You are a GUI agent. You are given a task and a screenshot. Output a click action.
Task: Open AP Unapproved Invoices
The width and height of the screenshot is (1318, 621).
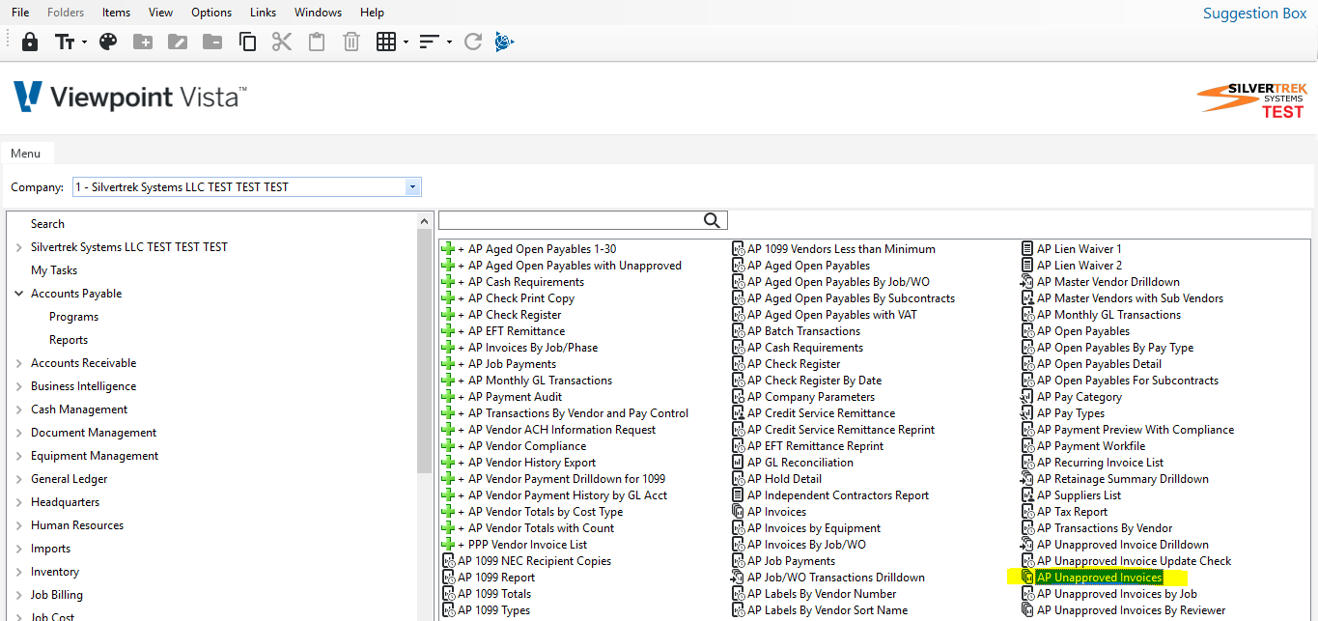(1100, 578)
